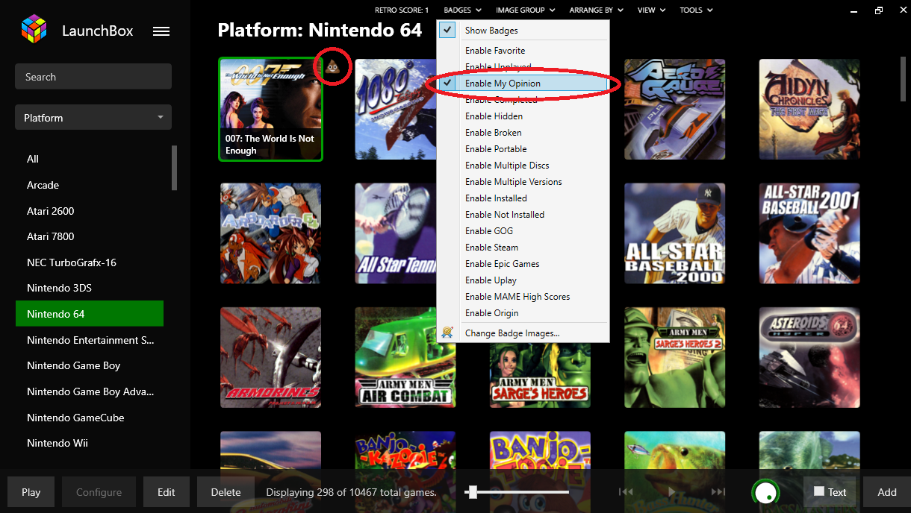Screen dimensions: 911x513
Task: Click the image size zoom slider
Action: pos(516,492)
